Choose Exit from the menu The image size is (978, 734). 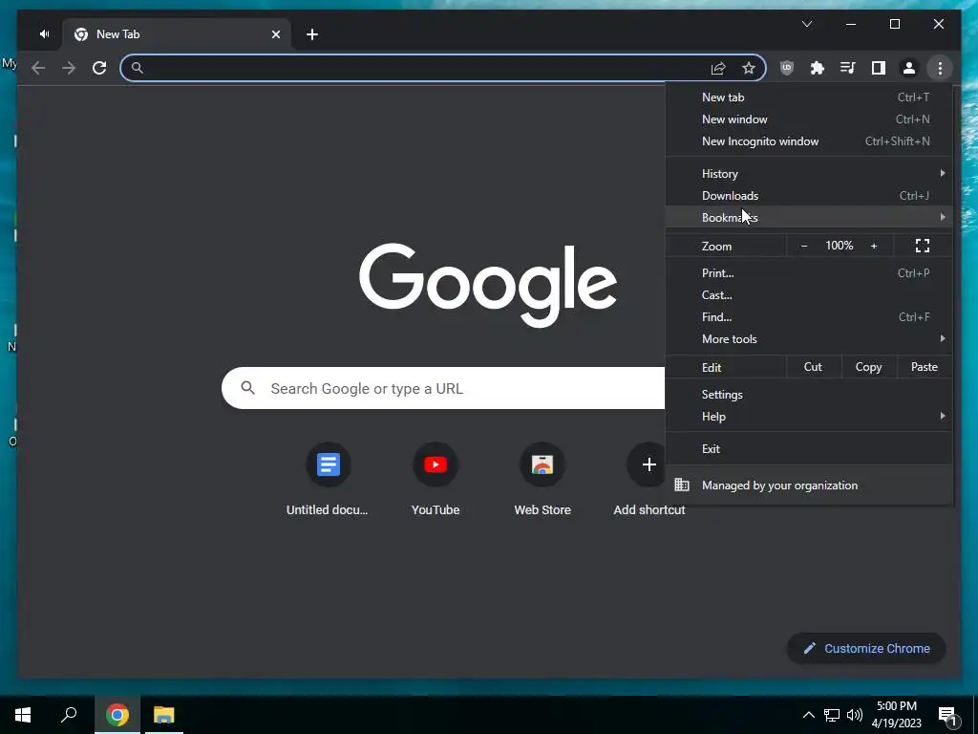809,449
